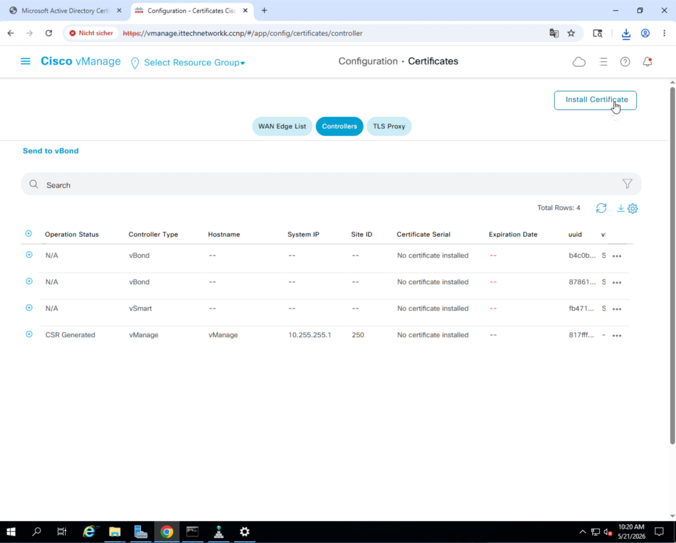The width and height of the screenshot is (676, 543).
Task: Open actions menu for vManage row
Action: click(617, 335)
